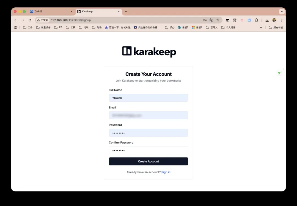Viewport: 297px width, 206px height.
Task: Focus the Confirm Password field
Action: tap(148, 150)
